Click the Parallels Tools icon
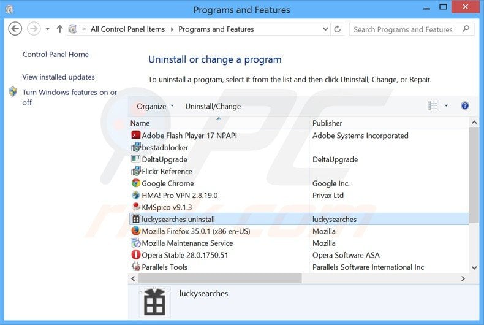This screenshot has width=484, height=325. pyautogui.click(x=136, y=266)
